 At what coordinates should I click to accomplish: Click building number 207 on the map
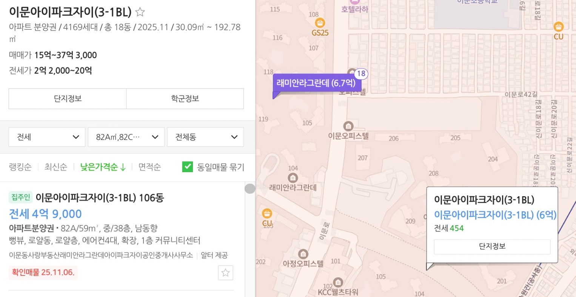(363, 158)
